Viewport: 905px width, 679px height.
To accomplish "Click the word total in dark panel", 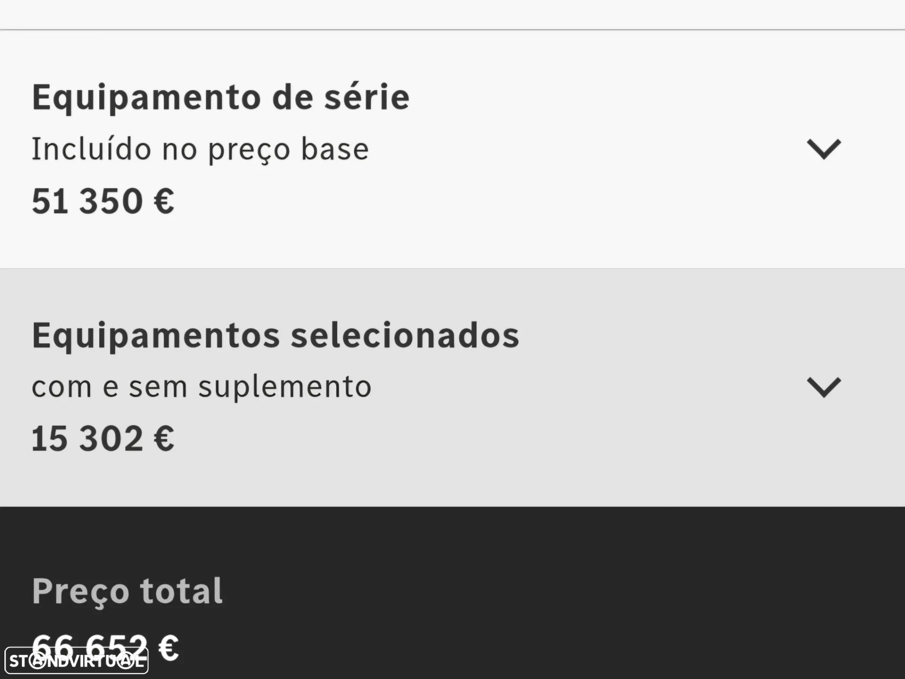I will coord(181,591).
